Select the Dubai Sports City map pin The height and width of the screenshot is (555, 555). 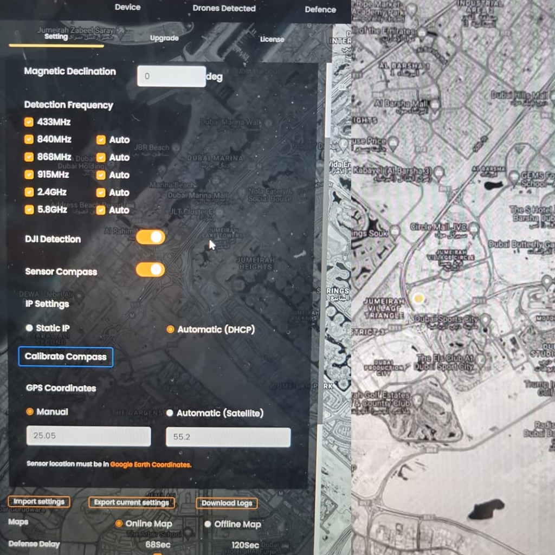485,320
